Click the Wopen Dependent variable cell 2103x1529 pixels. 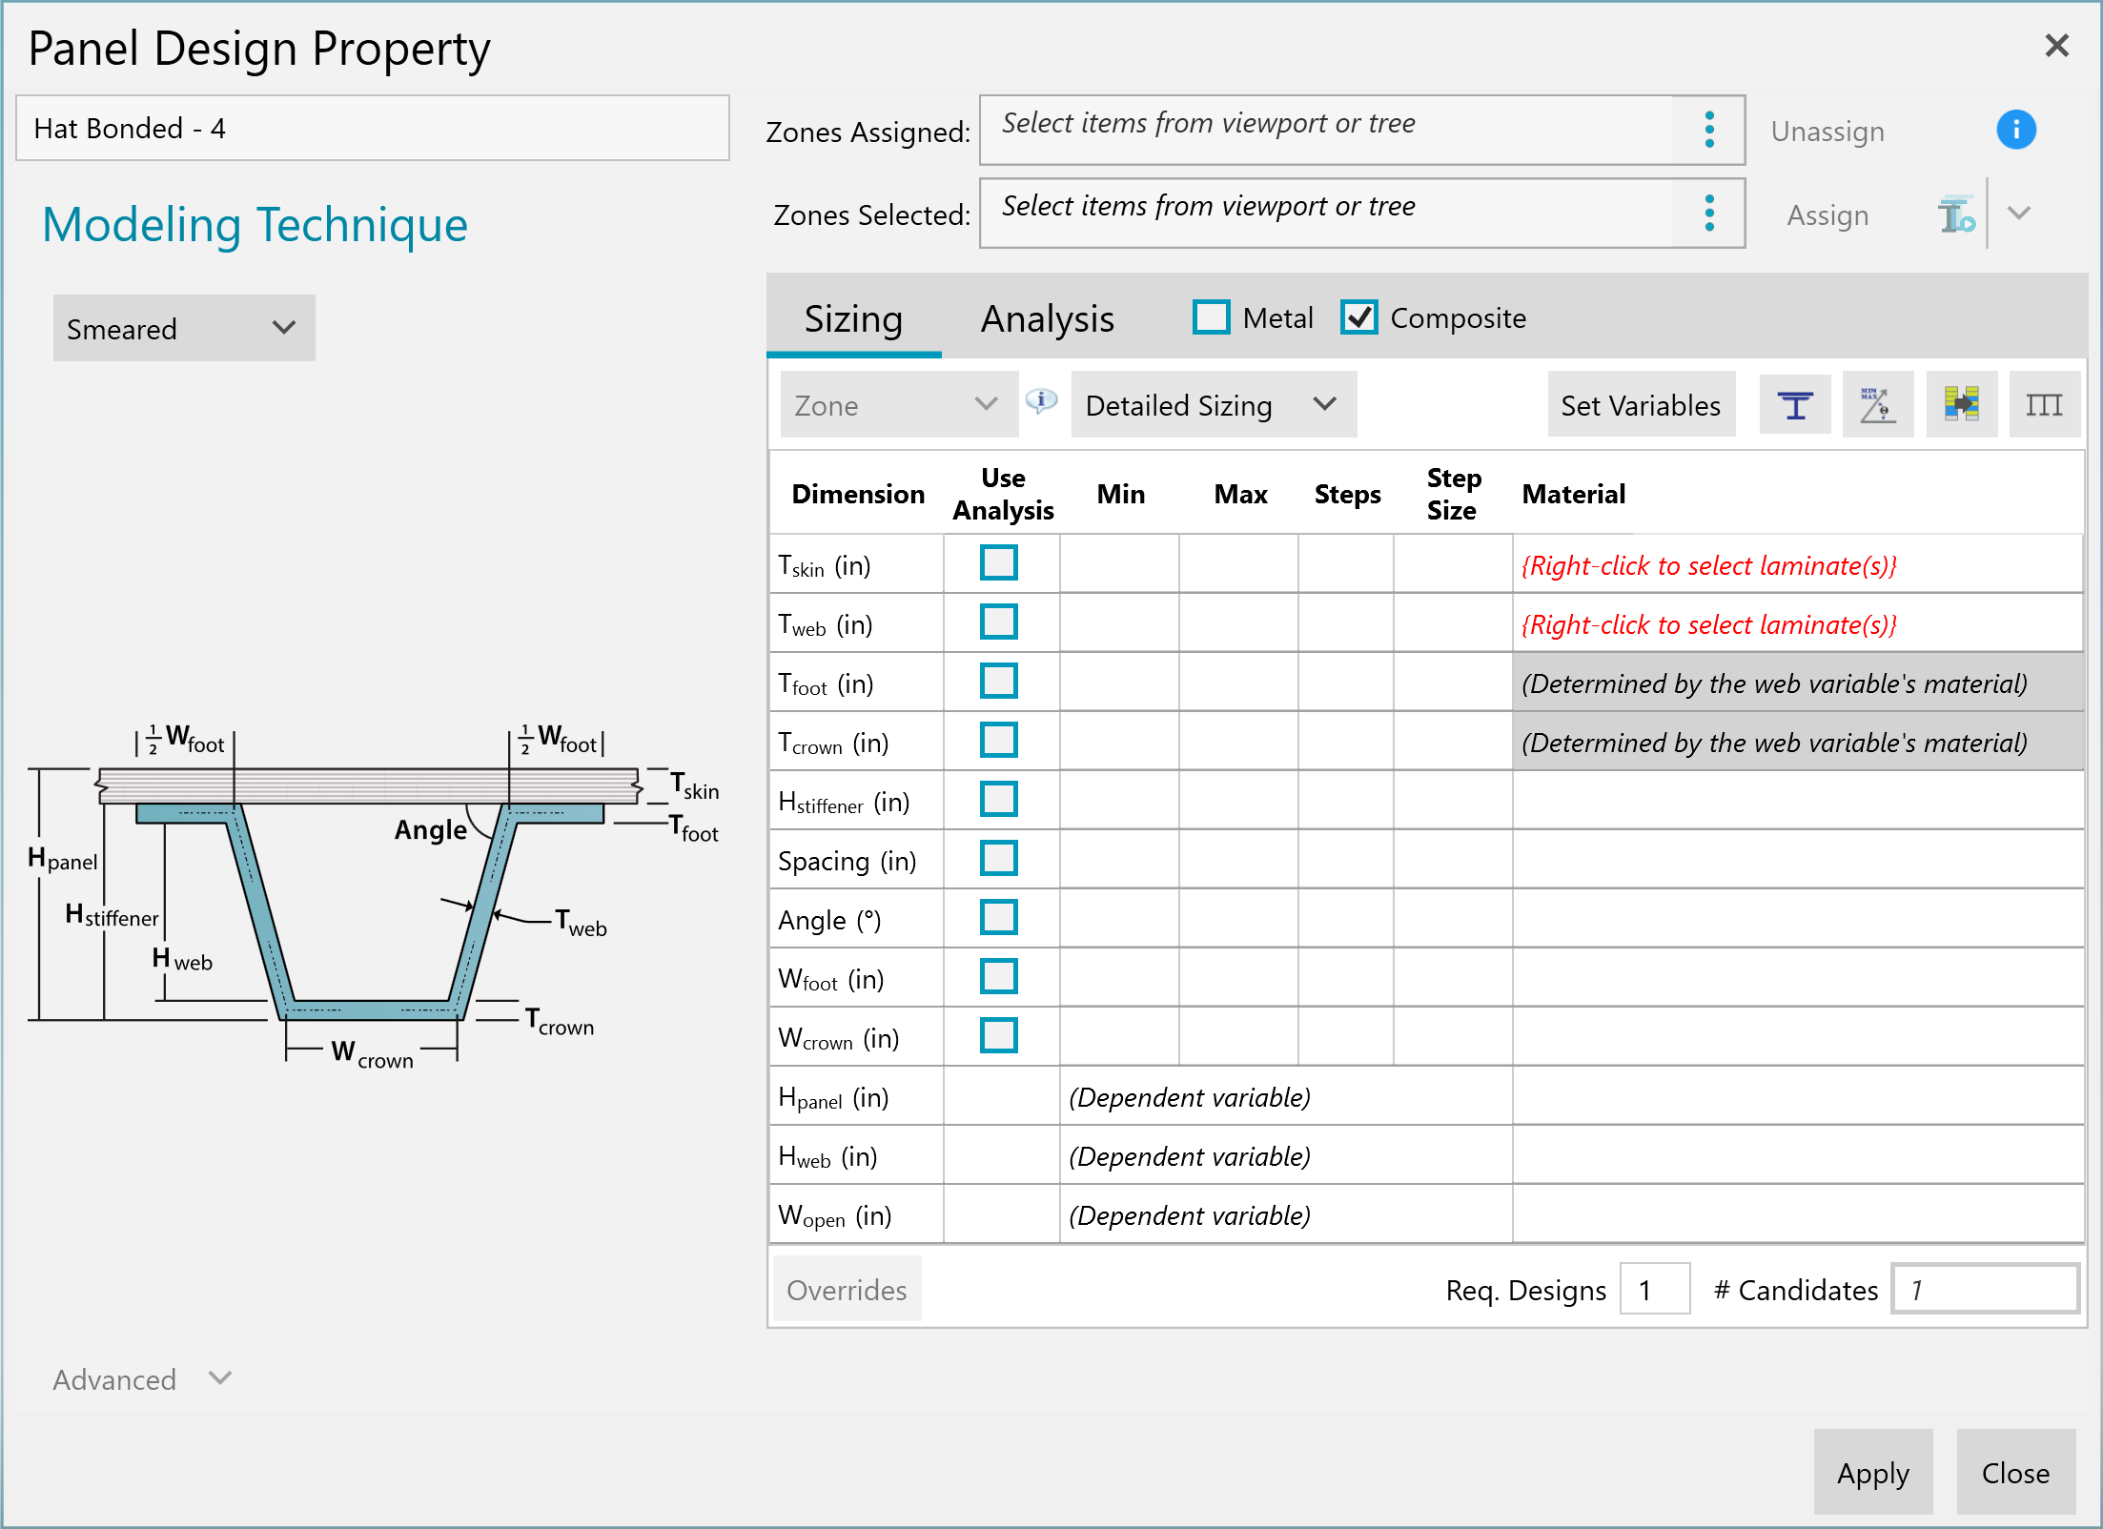(x=1286, y=1214)
